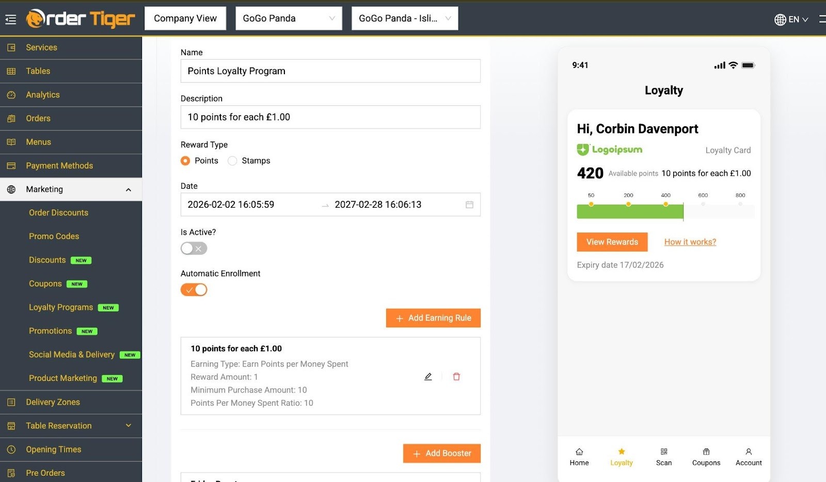Open Loyalty Programs in the sidebar
The image size is (826, 482).
[x=61, y=308]
